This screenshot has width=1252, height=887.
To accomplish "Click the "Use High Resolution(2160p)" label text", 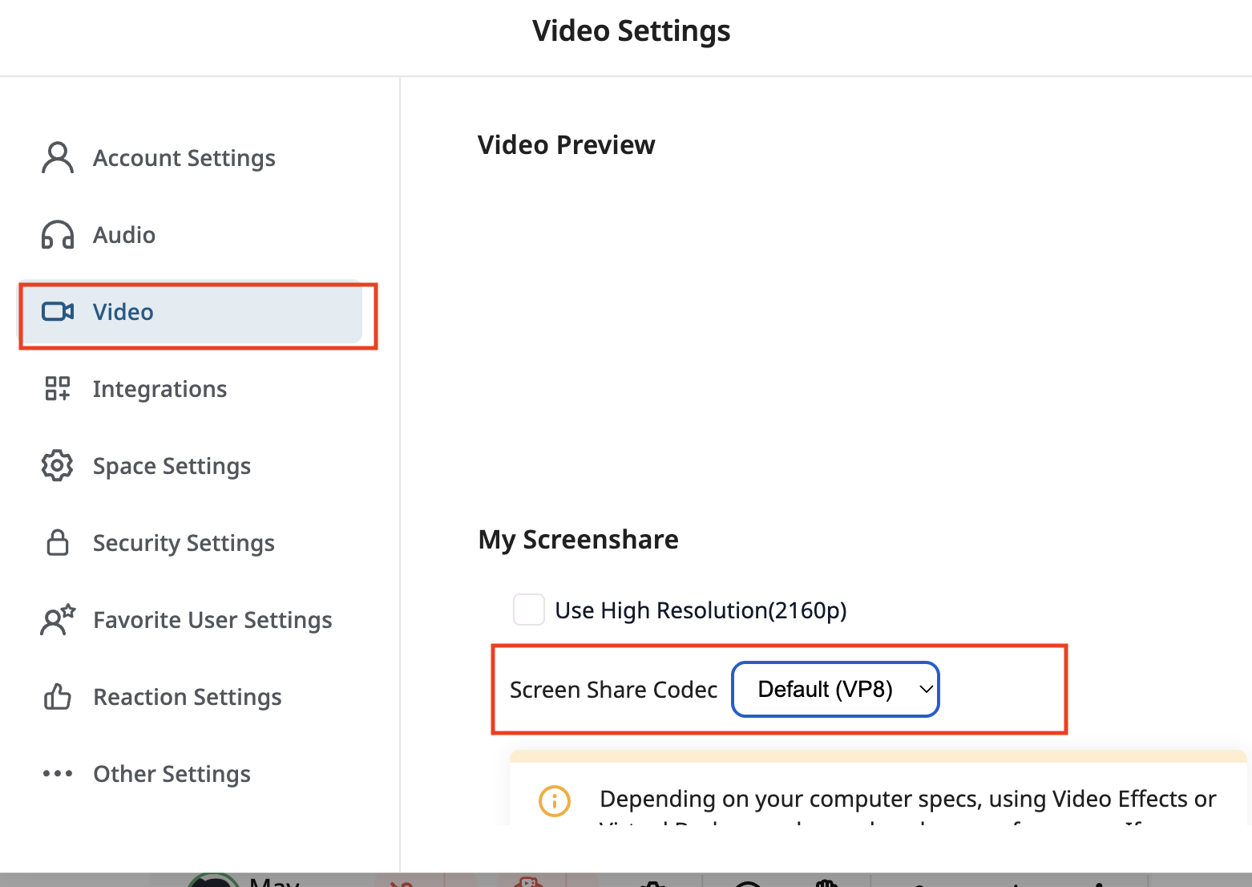I will (x=701, y=610).
